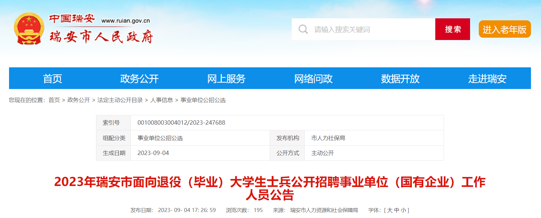Select 网上服务 in the navigation bar

coord(226,79)
